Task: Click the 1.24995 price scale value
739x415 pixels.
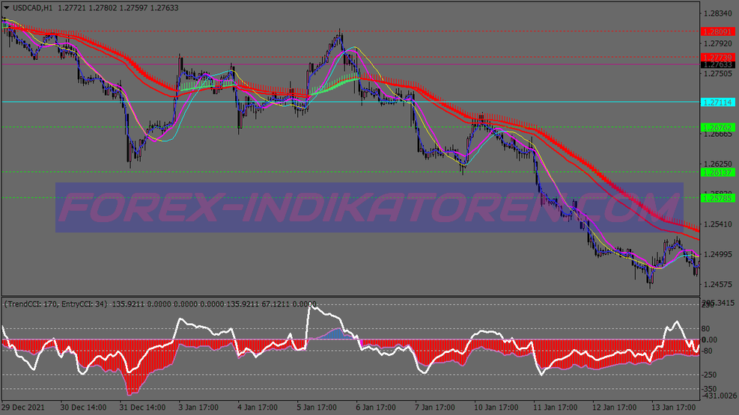Action: pyautogui.click(x=718, y=254)
